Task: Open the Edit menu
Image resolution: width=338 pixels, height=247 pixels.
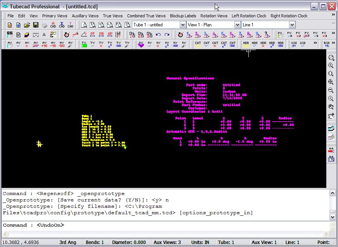Action: (x=21, y=16)
